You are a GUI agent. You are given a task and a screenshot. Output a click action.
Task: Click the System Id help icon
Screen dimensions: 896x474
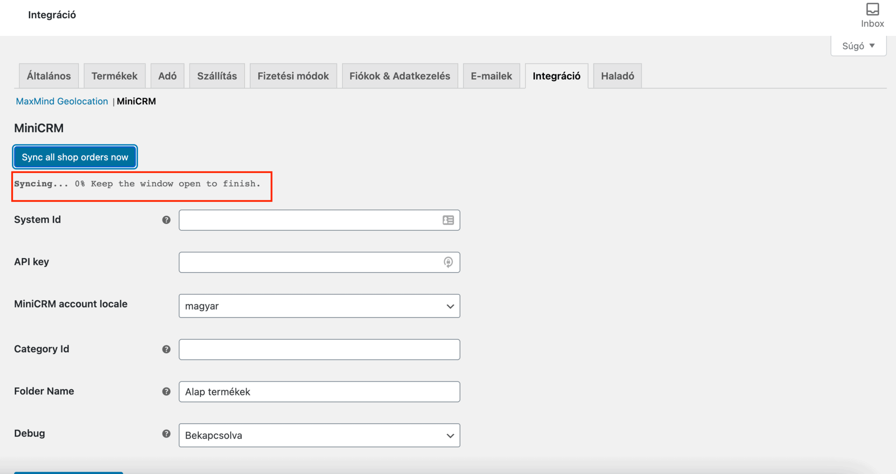(x=166, y=220)
